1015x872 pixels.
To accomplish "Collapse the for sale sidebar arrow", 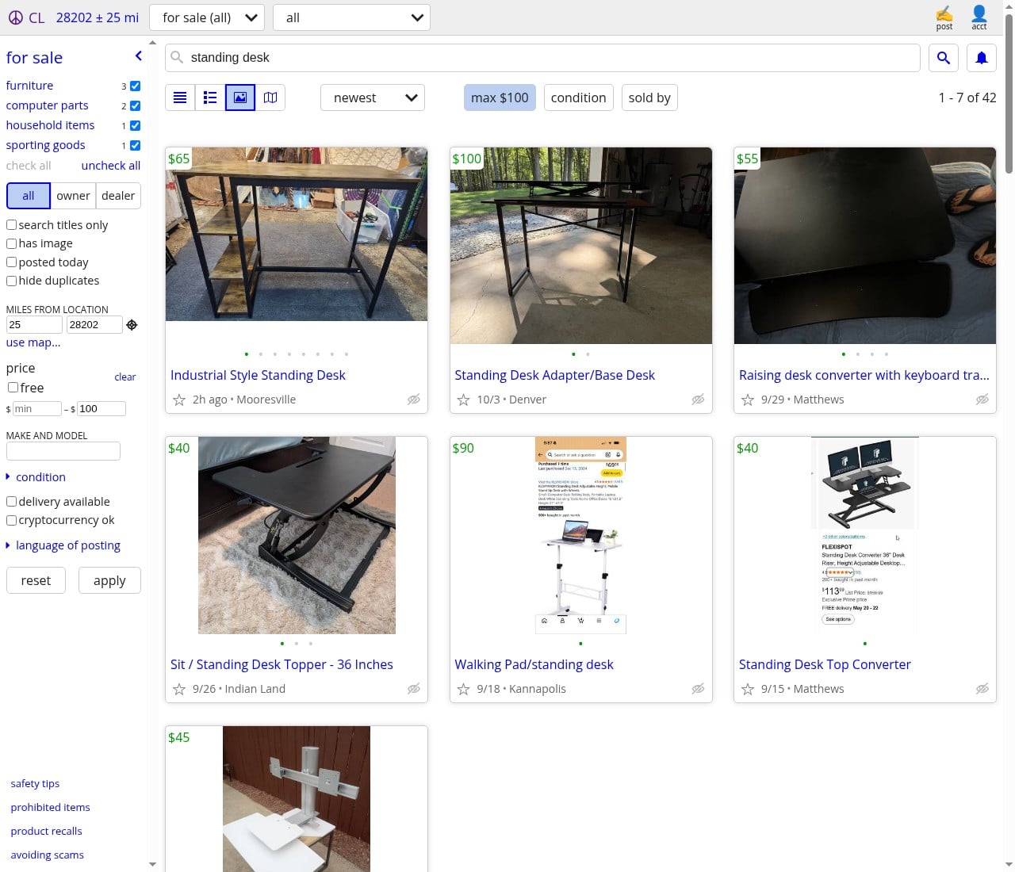I will (138, 56).
